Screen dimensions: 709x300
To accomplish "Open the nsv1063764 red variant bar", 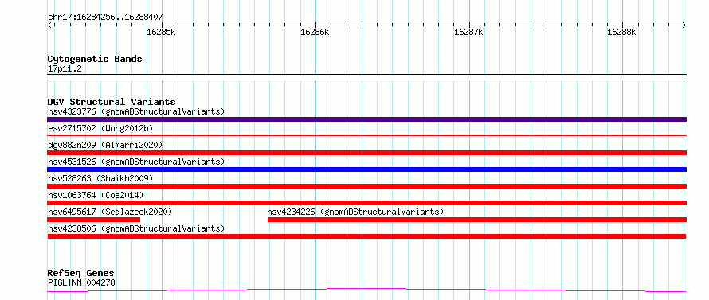I will pos(366,203).
